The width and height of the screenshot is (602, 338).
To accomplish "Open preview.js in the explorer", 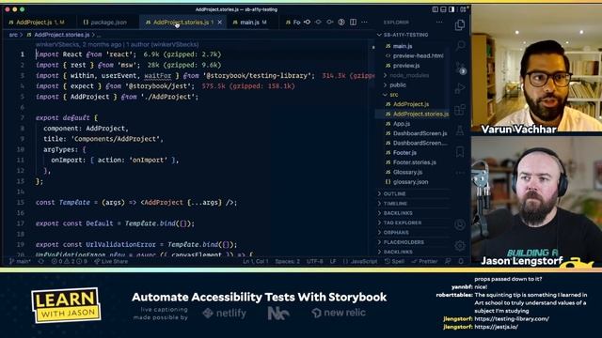I will (x=405, y=66).
